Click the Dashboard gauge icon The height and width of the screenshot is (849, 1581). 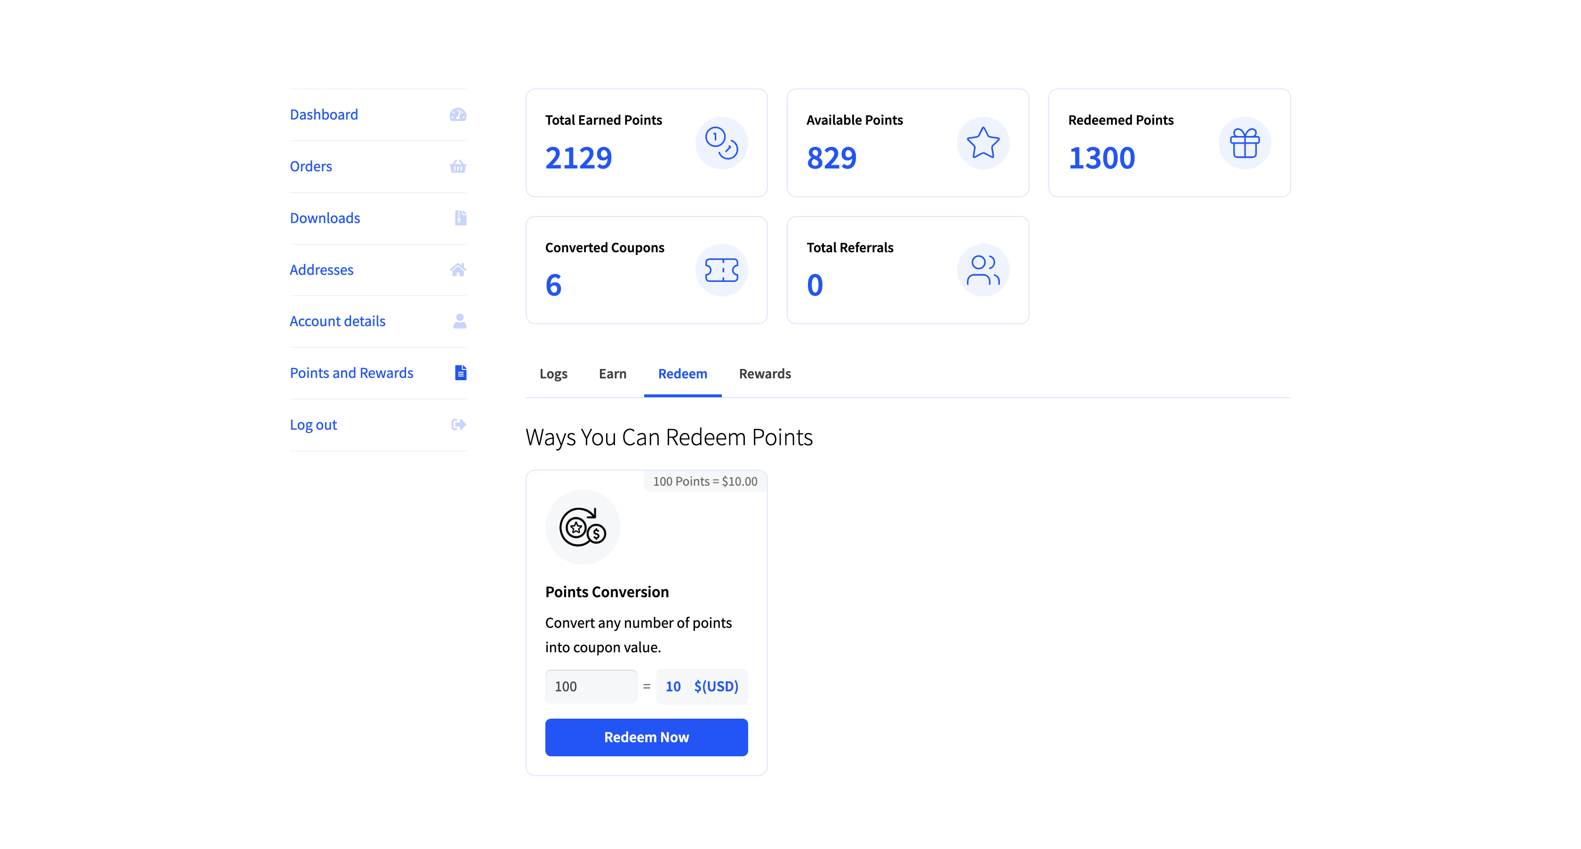pos(458,115)
